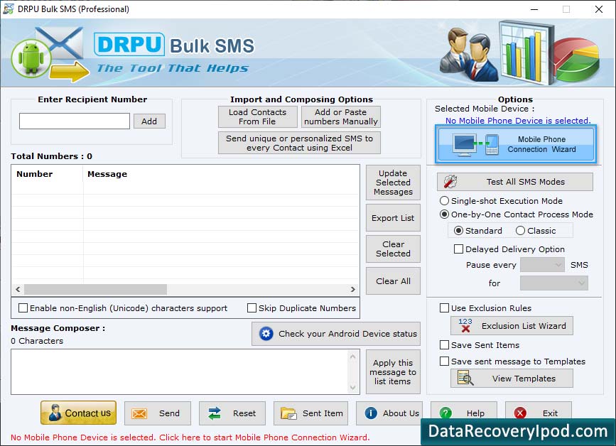616x446 pixels.
Task: Click the Clear All button
Action: [393, 281]
